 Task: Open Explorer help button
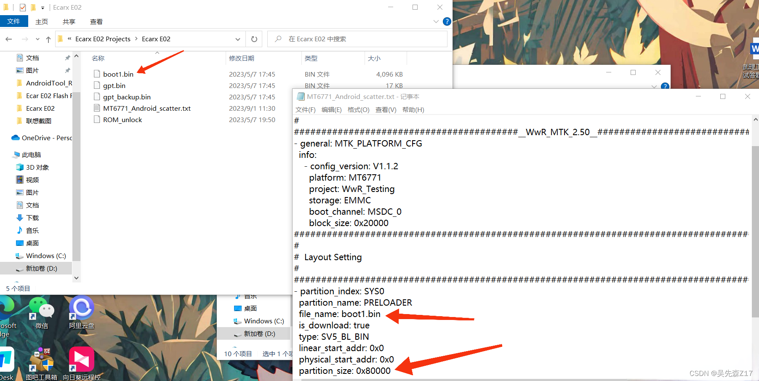[x=447, y=21]
